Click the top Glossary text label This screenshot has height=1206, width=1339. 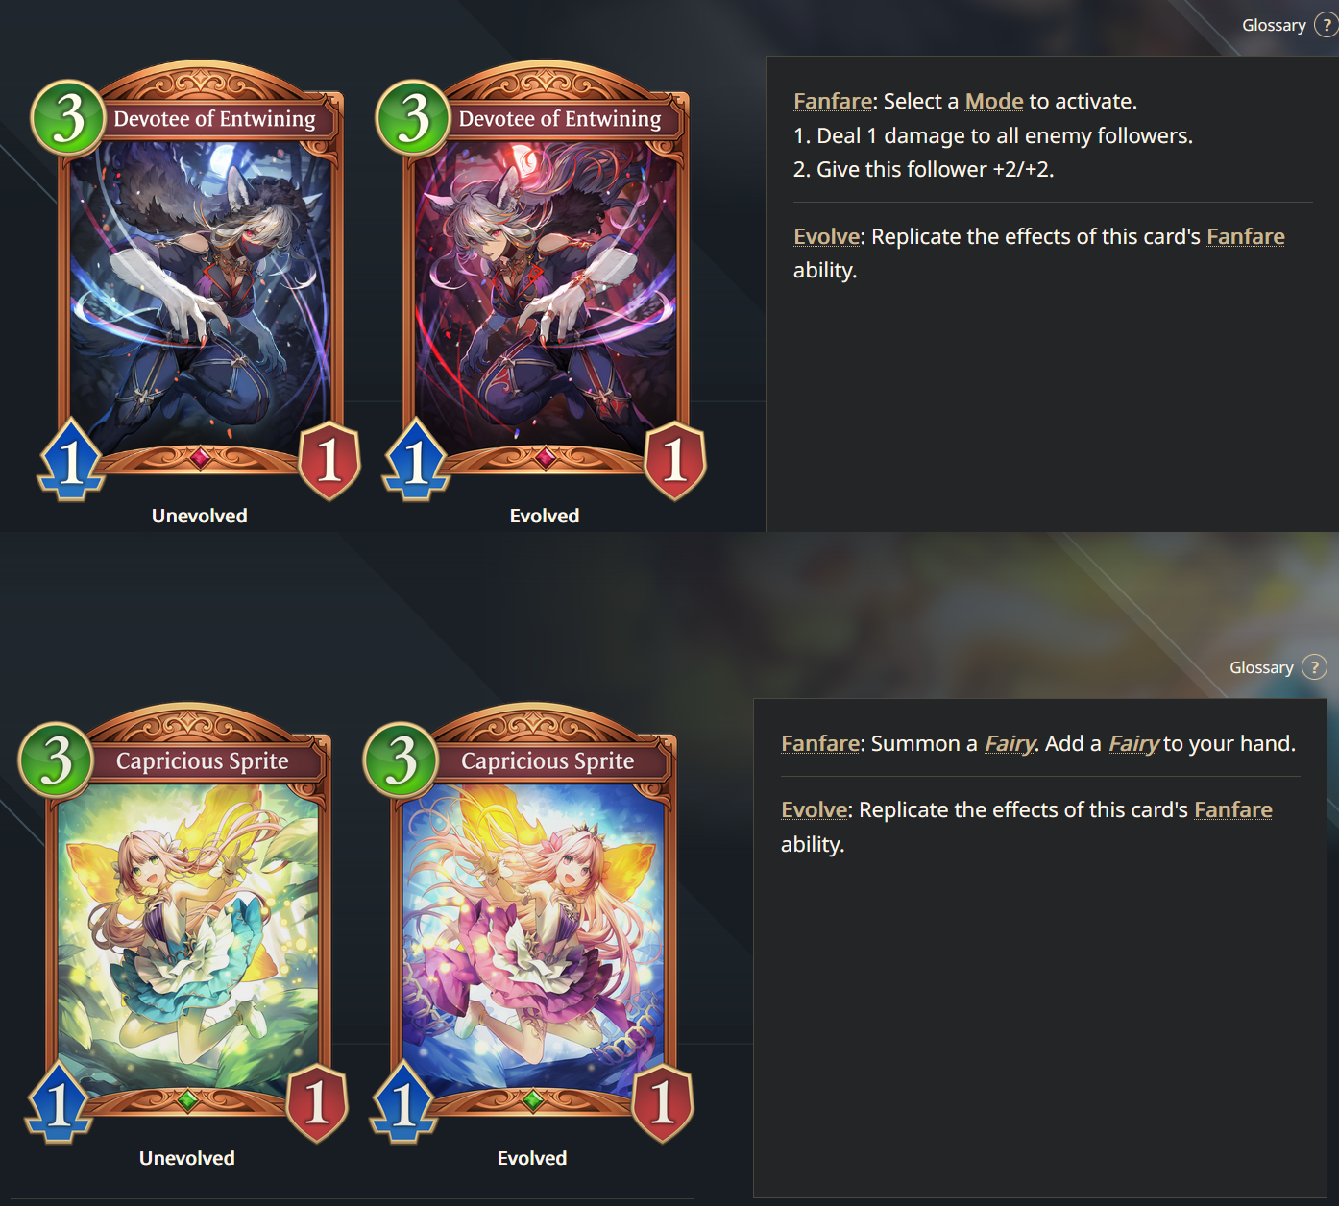point(1274,26)
